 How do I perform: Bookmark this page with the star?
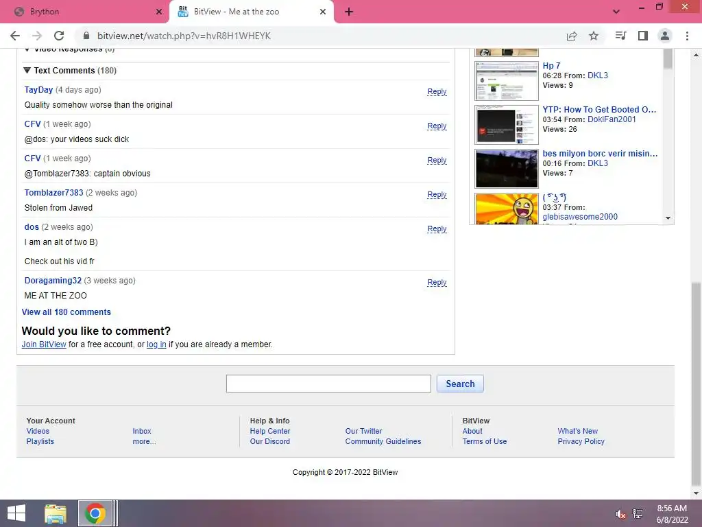pyautogui.click(x=594, y=36)
